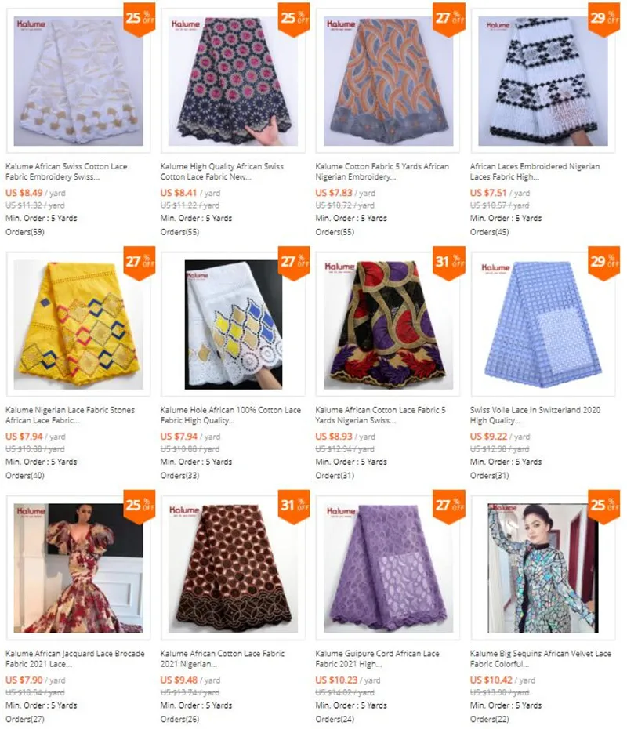Open the sequins jacket model image
Screen dimensions: 627x729
tap(543, 568)
